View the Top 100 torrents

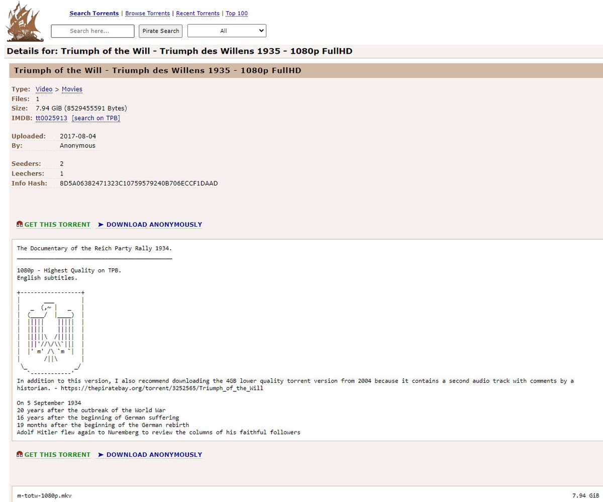[237, 13]
